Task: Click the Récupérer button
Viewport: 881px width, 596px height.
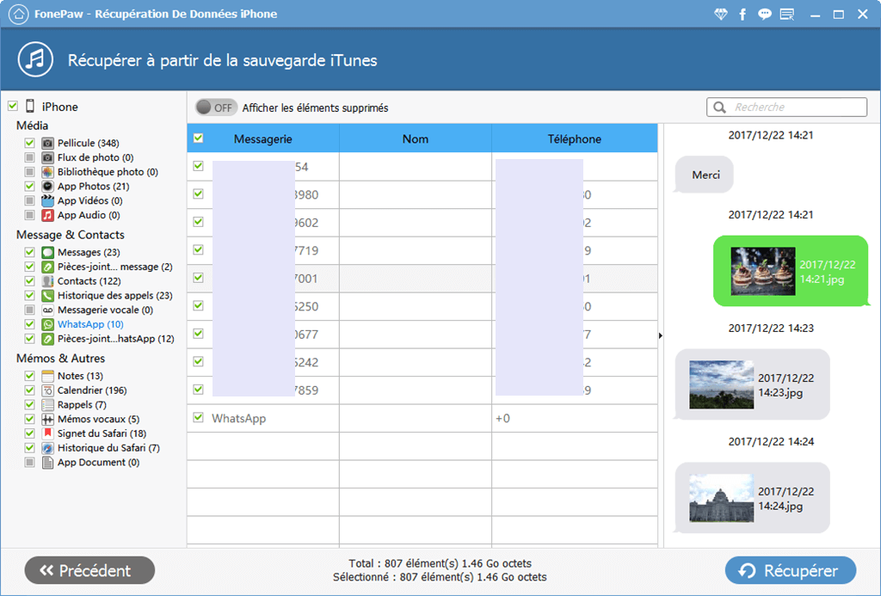Action: [x=791, y=571]
